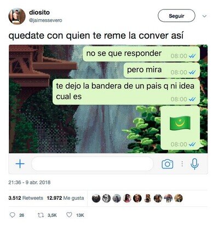Click the retweet arrows icon
This screenshot has width=219, height=226.
click(41, 215)
